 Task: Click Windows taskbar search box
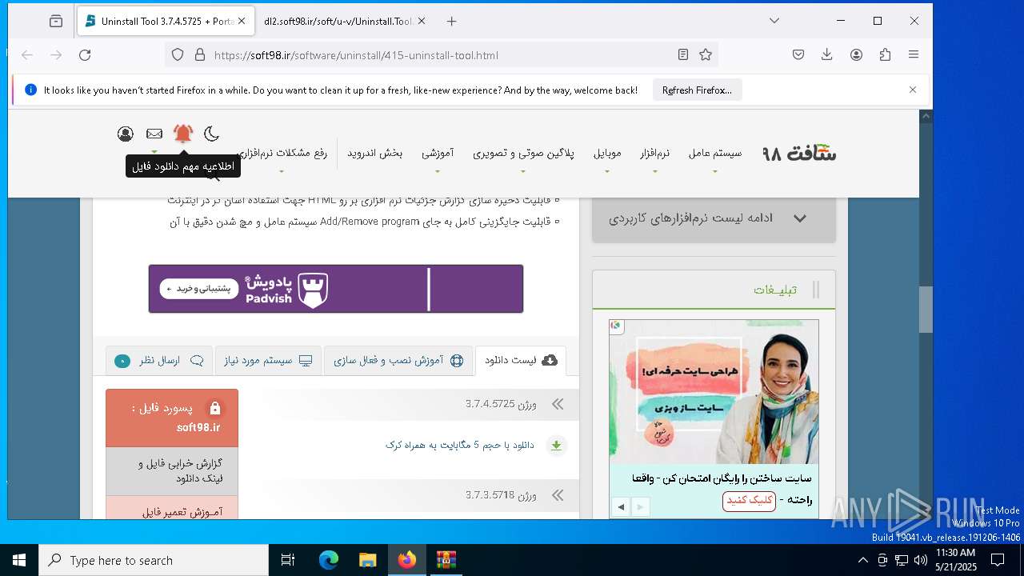click(154, 560)
